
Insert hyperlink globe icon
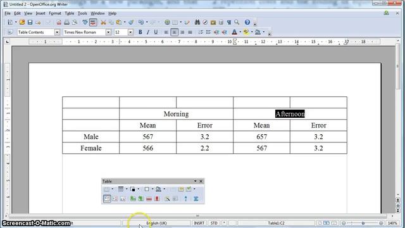(167, 23)
